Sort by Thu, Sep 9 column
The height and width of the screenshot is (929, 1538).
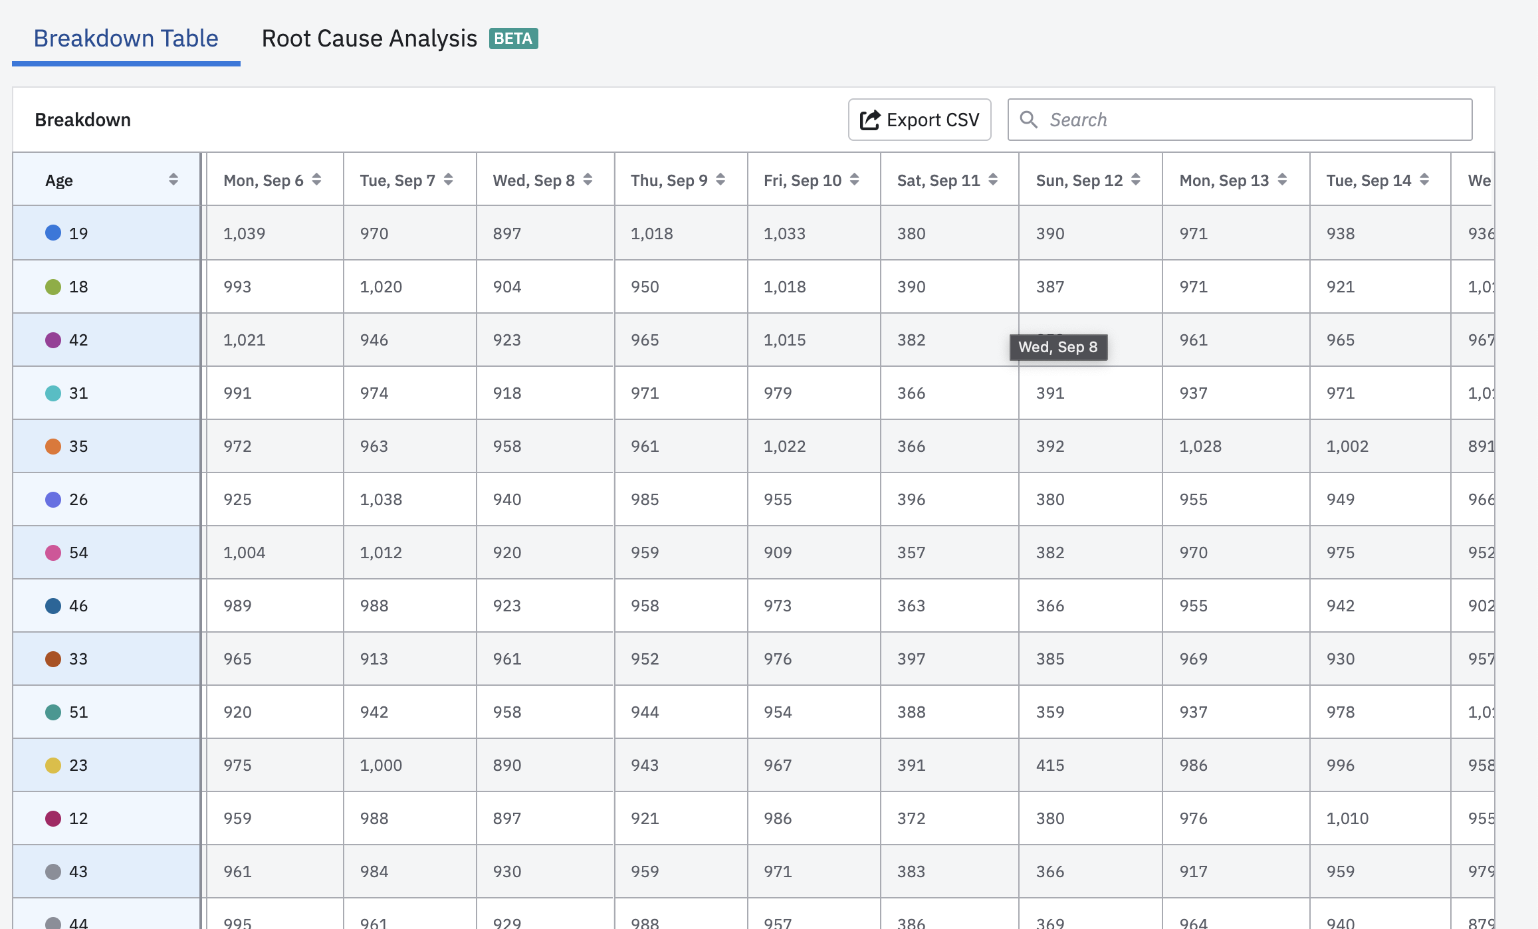tap(720, 179)
